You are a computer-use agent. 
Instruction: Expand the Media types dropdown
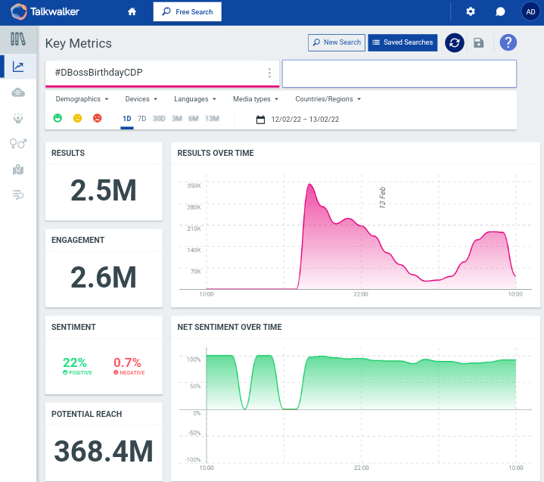pyautogui.click(x=255, y=99)
